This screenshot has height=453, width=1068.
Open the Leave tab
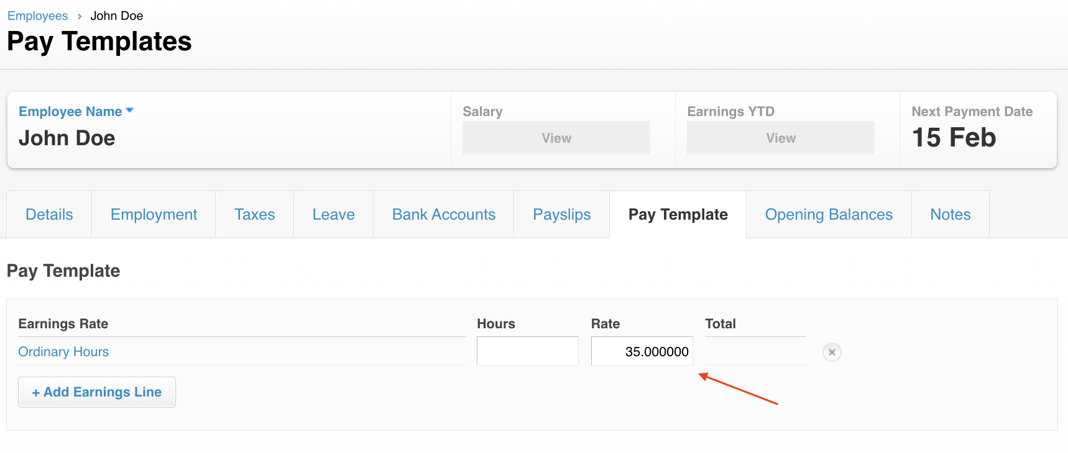(333, 215)
